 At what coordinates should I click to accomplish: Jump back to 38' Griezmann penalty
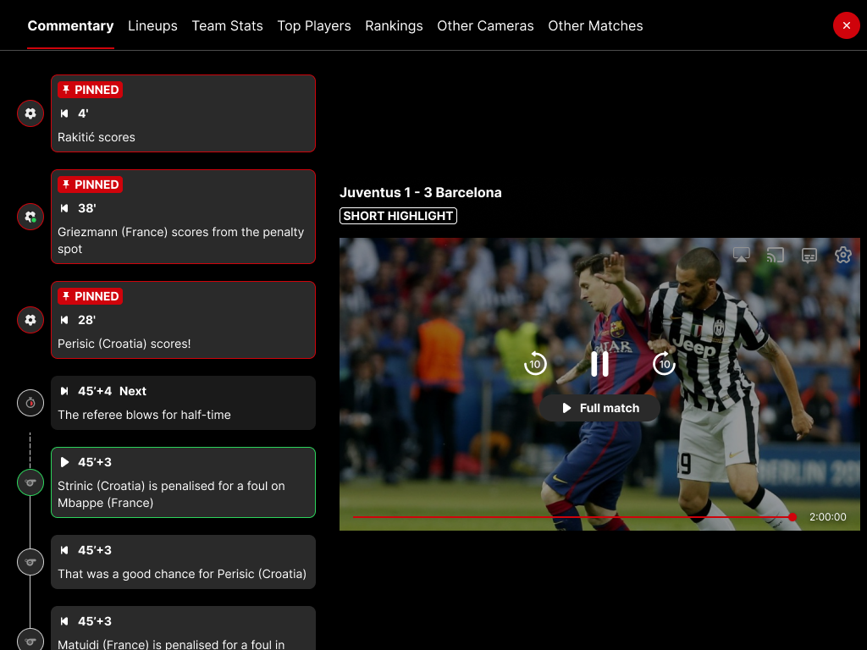click(x=64, y=208)
